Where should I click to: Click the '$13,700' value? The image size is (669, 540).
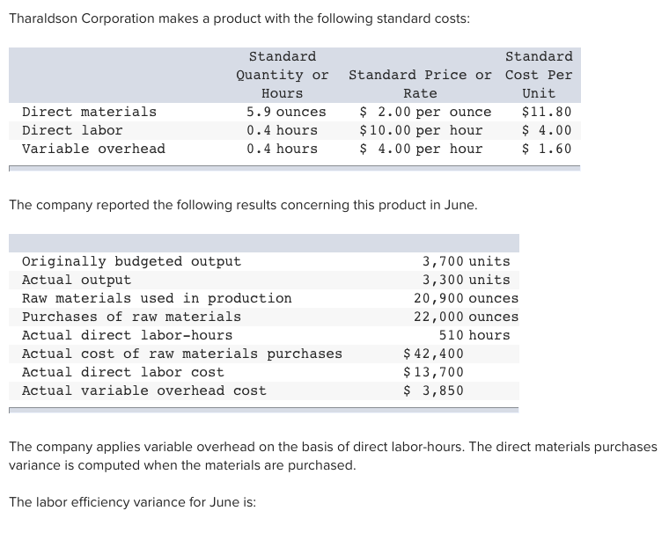pos(433,372)
